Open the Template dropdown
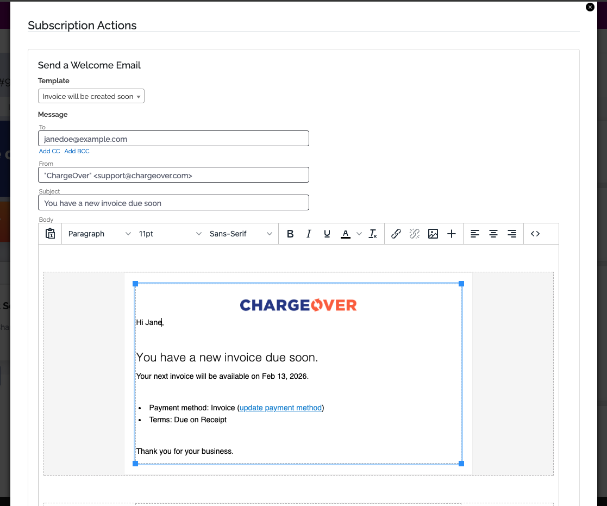This screenshot has height=506, width=607. point(91,96)
